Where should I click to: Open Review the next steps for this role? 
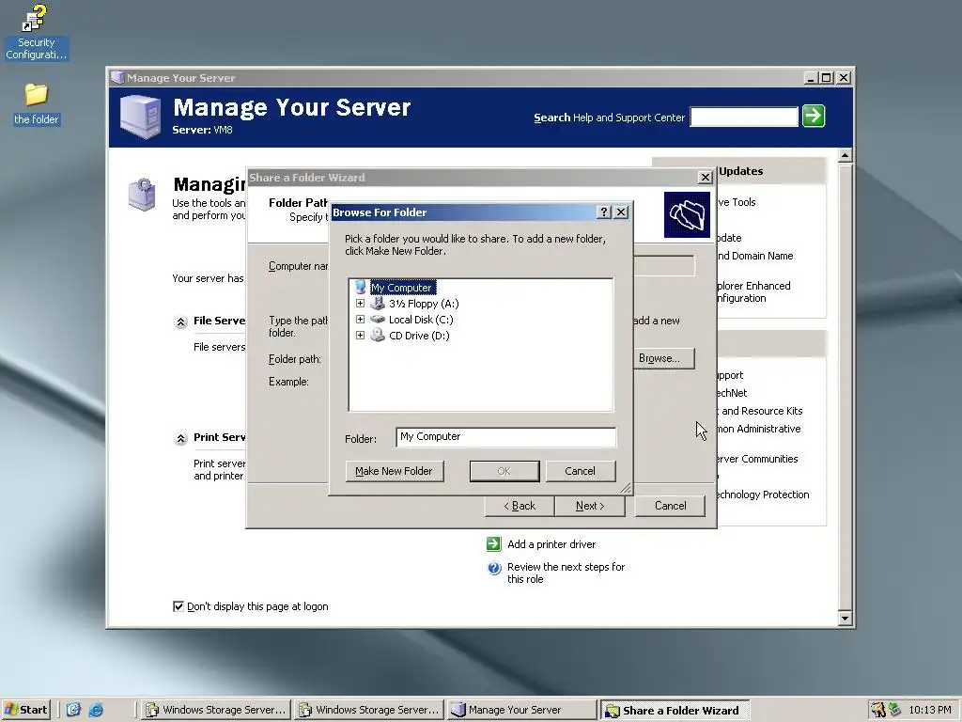[566, 573]
